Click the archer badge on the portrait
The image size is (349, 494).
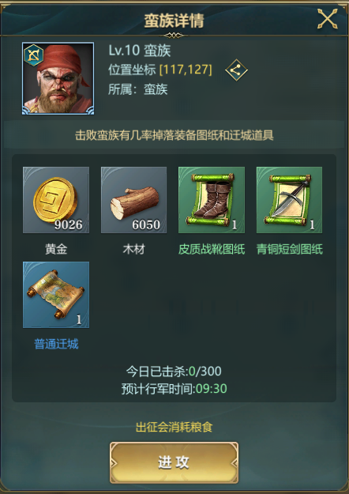[34, 55]
